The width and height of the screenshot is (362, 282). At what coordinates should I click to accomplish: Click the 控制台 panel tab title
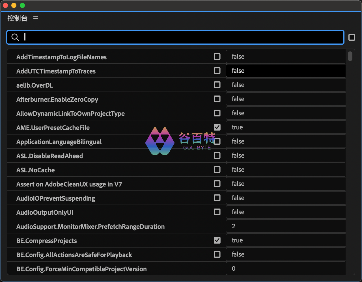18,18
